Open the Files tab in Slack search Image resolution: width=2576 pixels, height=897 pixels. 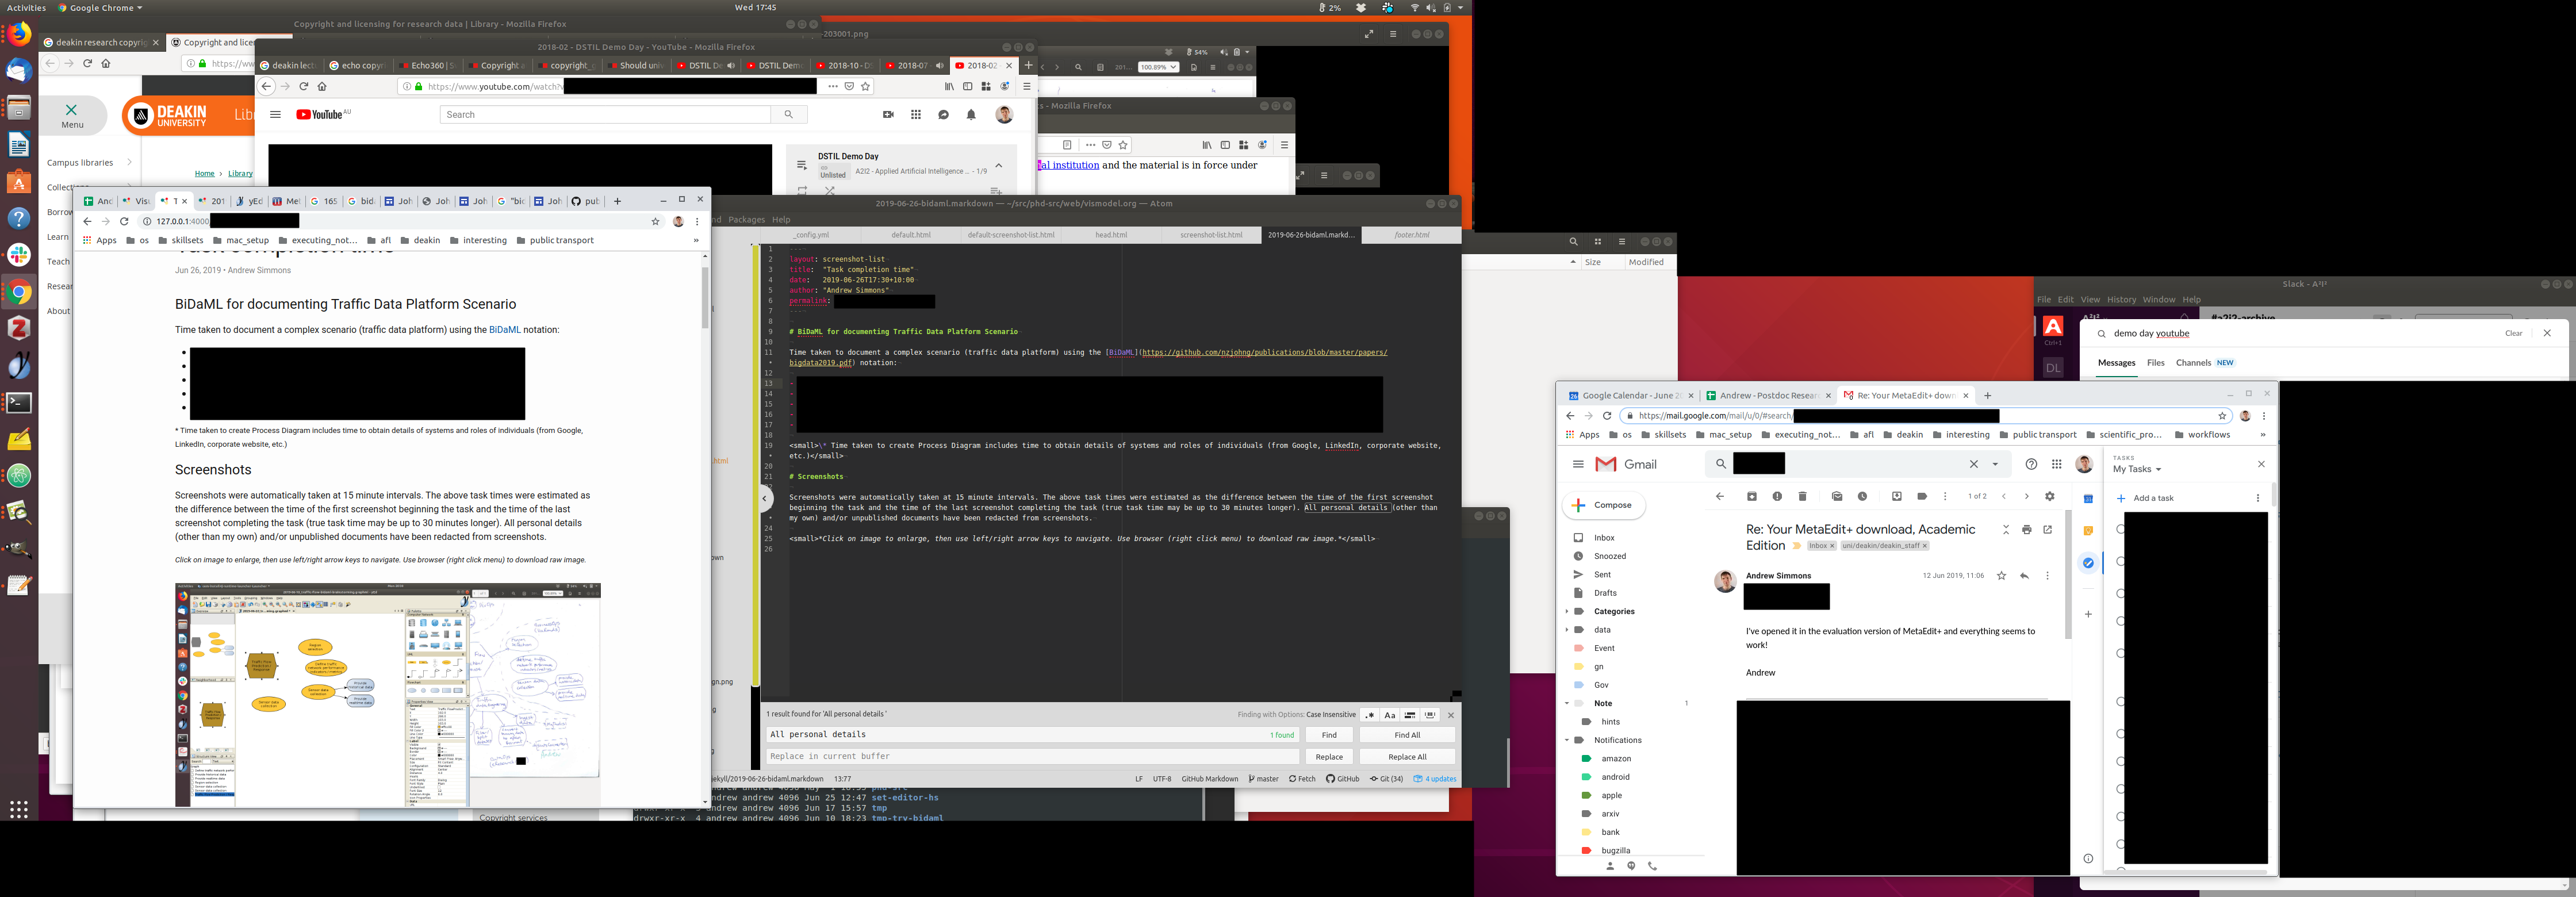coord(2155,363)
